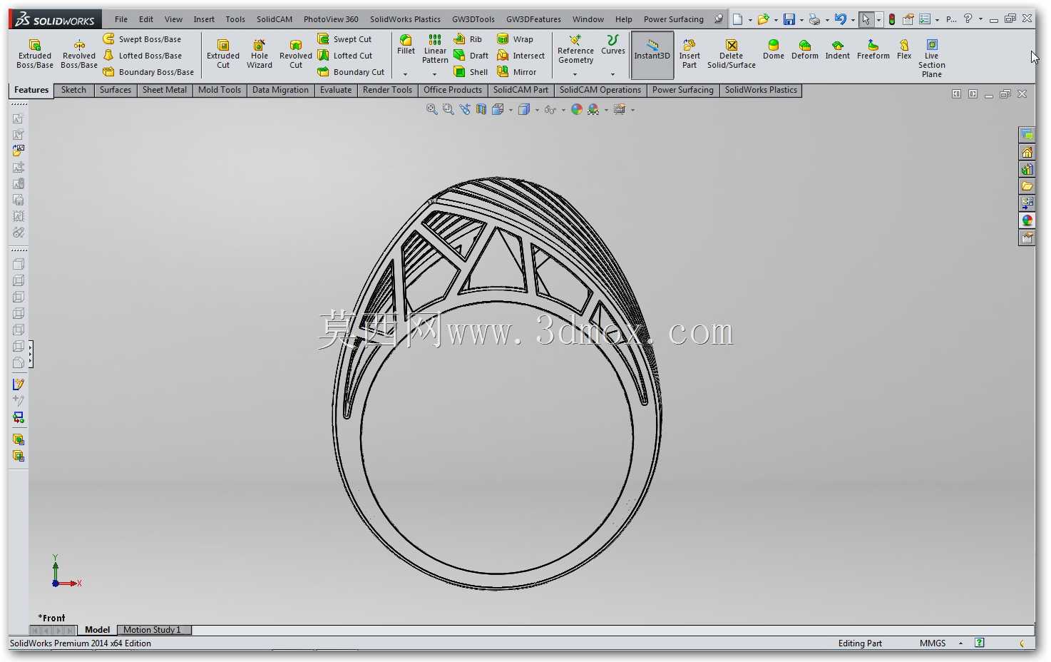1051x662 pixels.
Task: Open the Design Library task pane tab
Action: [1027, 169]
